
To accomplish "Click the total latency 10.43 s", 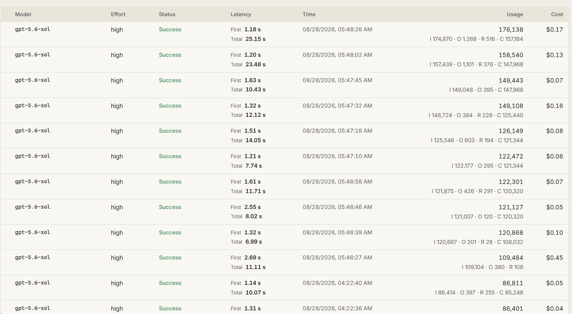I will pos(256,90).
